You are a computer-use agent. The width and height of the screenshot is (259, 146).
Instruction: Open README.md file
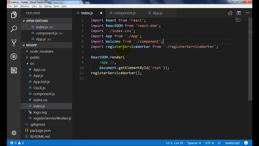tap(47, 137)
